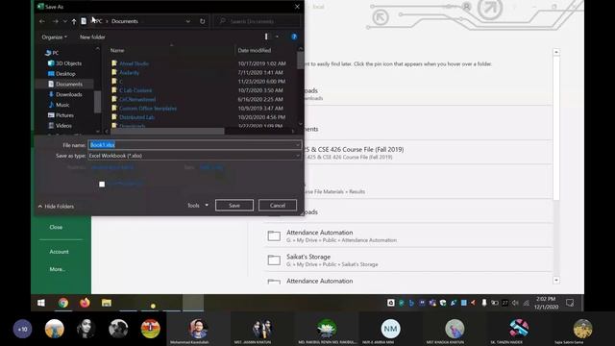Focus the Search Documents field
Screen dimensions: 615x346
click(257, 21)
